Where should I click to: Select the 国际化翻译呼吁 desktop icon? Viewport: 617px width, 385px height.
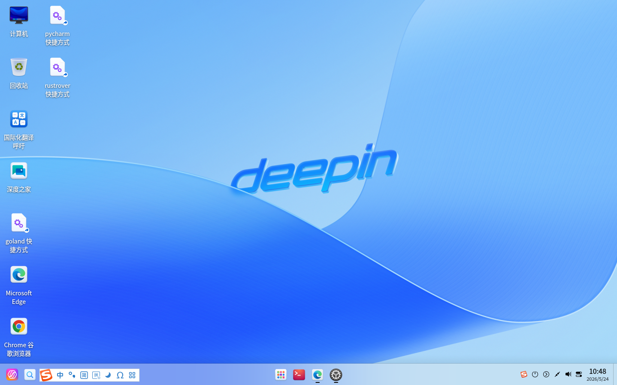pos(19,119)
